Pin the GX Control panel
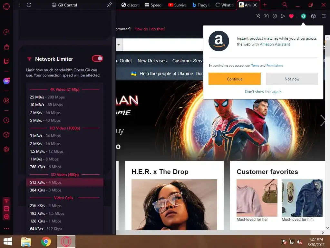 tap(109, 5)
